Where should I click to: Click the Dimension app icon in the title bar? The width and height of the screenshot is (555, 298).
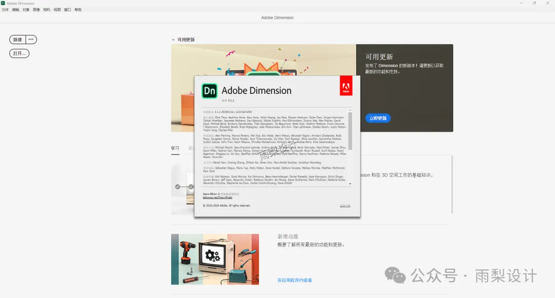click(3, 3)
